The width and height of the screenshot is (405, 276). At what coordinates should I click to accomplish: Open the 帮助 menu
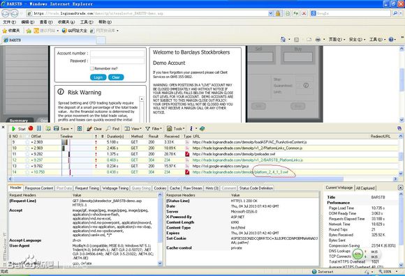(105, 22)
